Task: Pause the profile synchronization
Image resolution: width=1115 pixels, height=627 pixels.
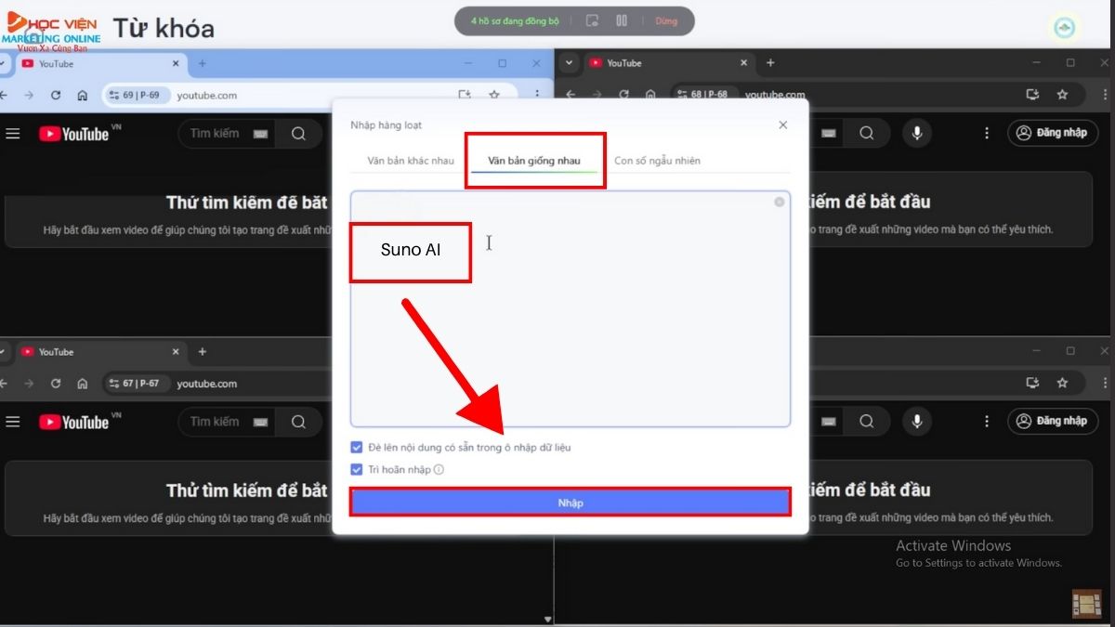Action: click(621, 20)
